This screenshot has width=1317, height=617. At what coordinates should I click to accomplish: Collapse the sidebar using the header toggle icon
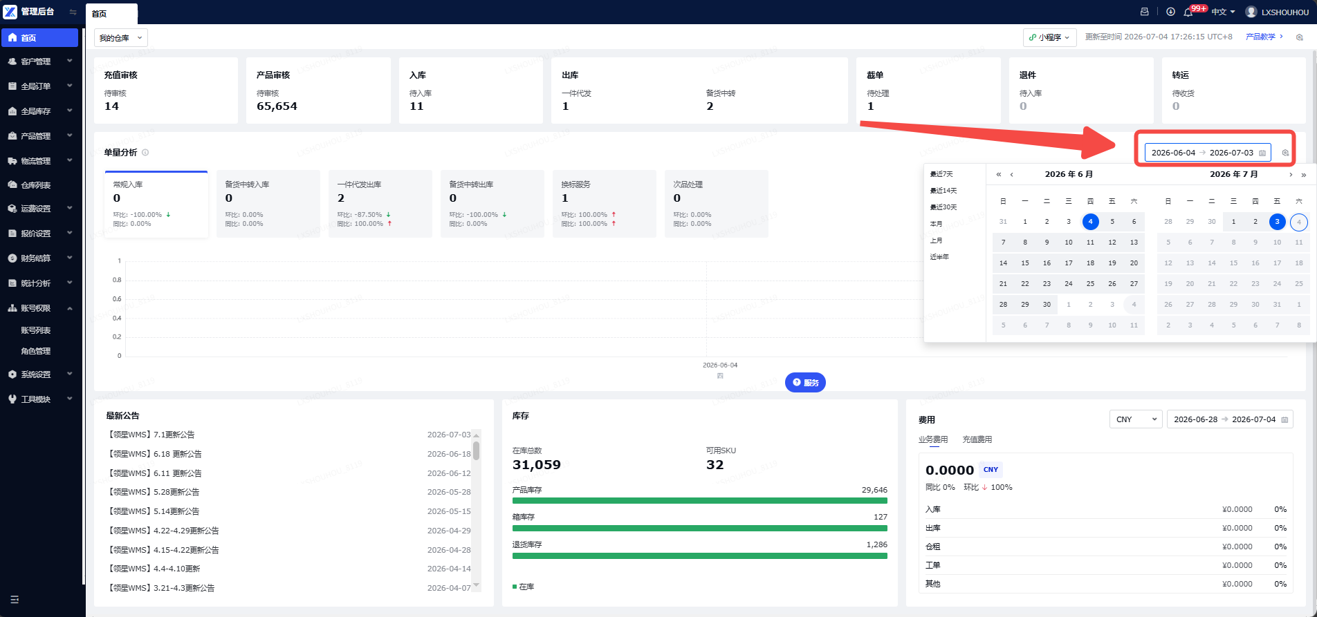click(x=73, y=12)
